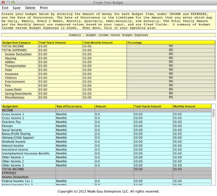The width and height of the screenshot is (217, 196).
Task: Click the Housing percentage bar
Action: pyautogui.click(x=171, y=58)
